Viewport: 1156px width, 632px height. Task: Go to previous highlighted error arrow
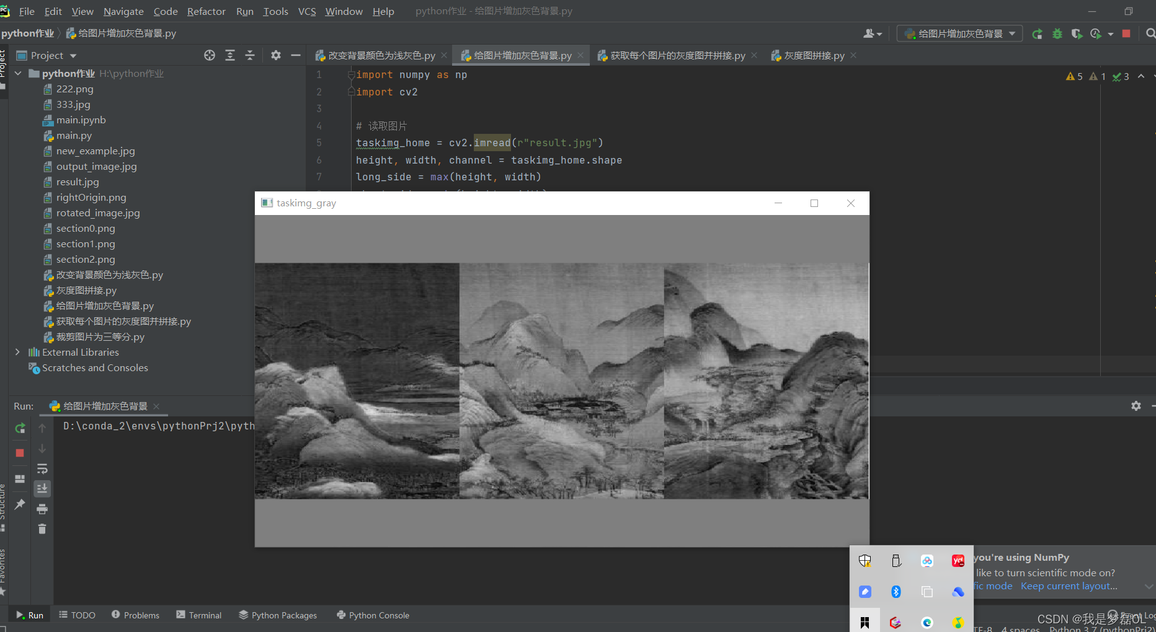pyautogui.click(x=1141, y=76)
